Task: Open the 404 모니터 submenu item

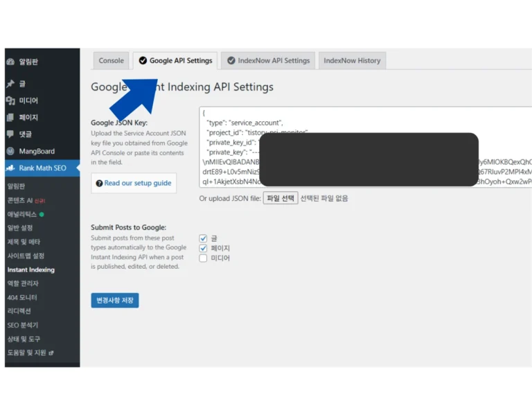Action: coord(22,298)
